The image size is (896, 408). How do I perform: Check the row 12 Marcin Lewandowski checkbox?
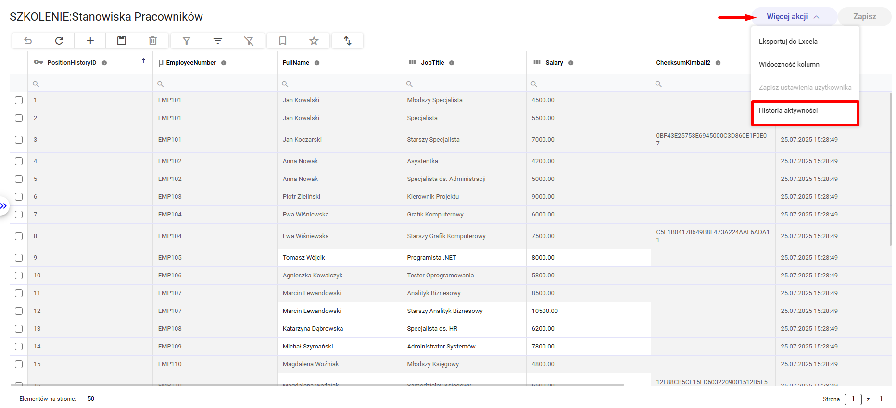point(19,311)
